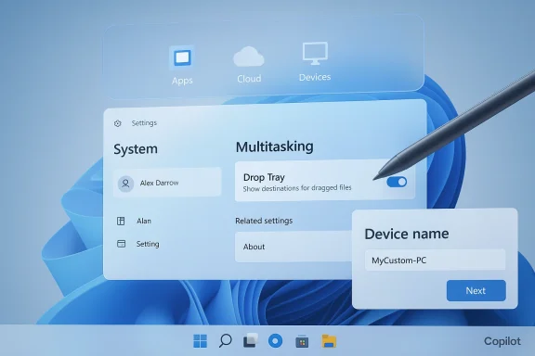535x356 pixels.
Task: Open Search magnifier on the taskbar
Action: tap(225, 340)
